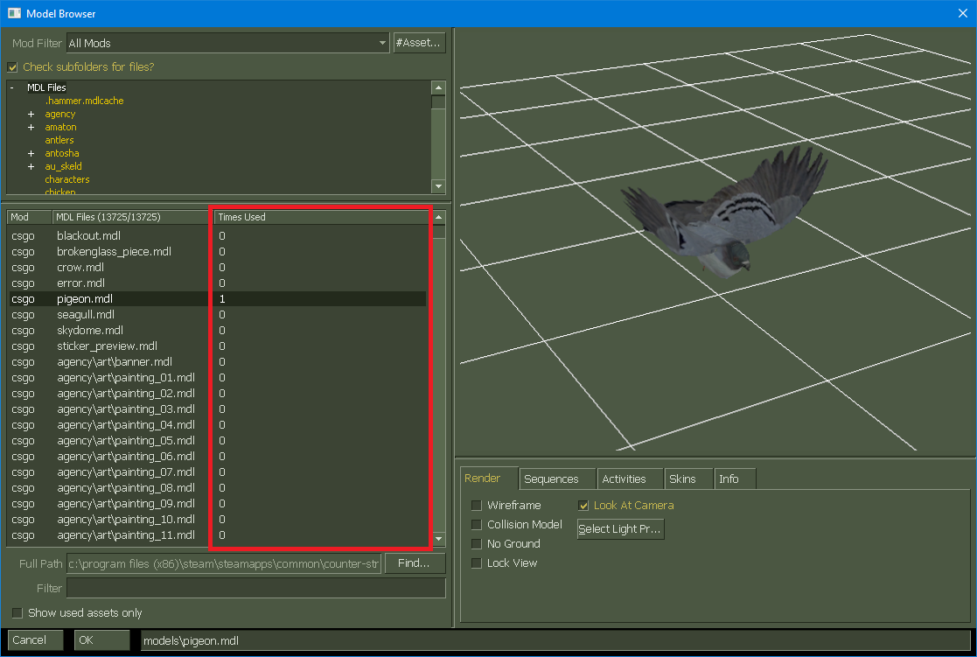Confirm selection with the OK button
Viewport: 977px width, 657px height.
click(101, 640)
